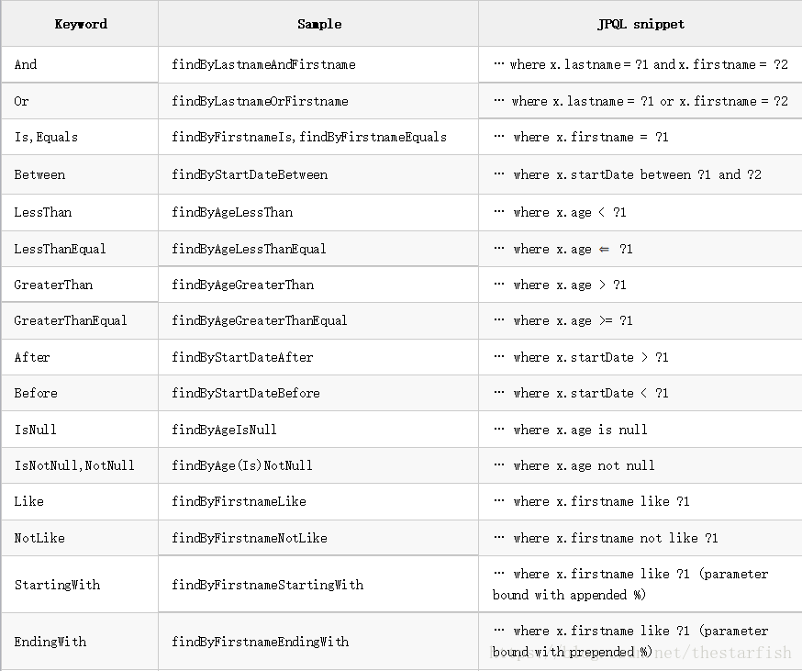Select the And keyword cell
Viewport: 802px width, 671px height.
tap(79, 64)
